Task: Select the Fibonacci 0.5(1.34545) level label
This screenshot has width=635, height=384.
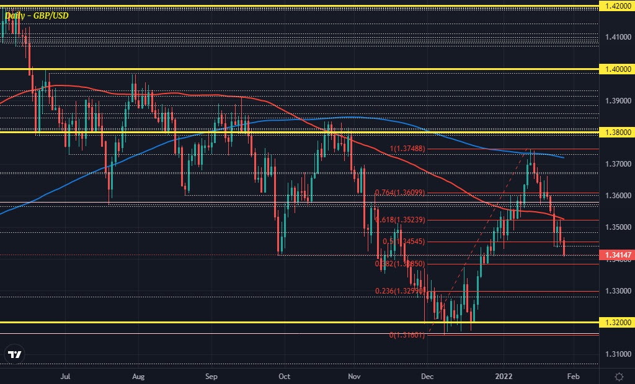Action: 404,242
